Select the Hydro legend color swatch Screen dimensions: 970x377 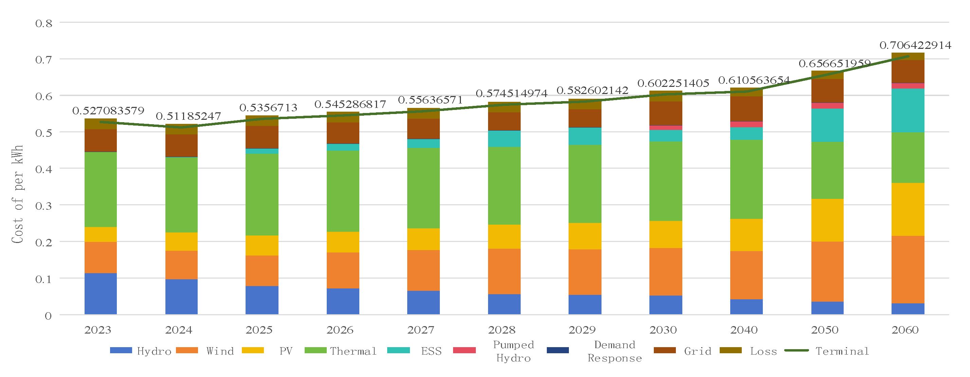click(122, 351)
